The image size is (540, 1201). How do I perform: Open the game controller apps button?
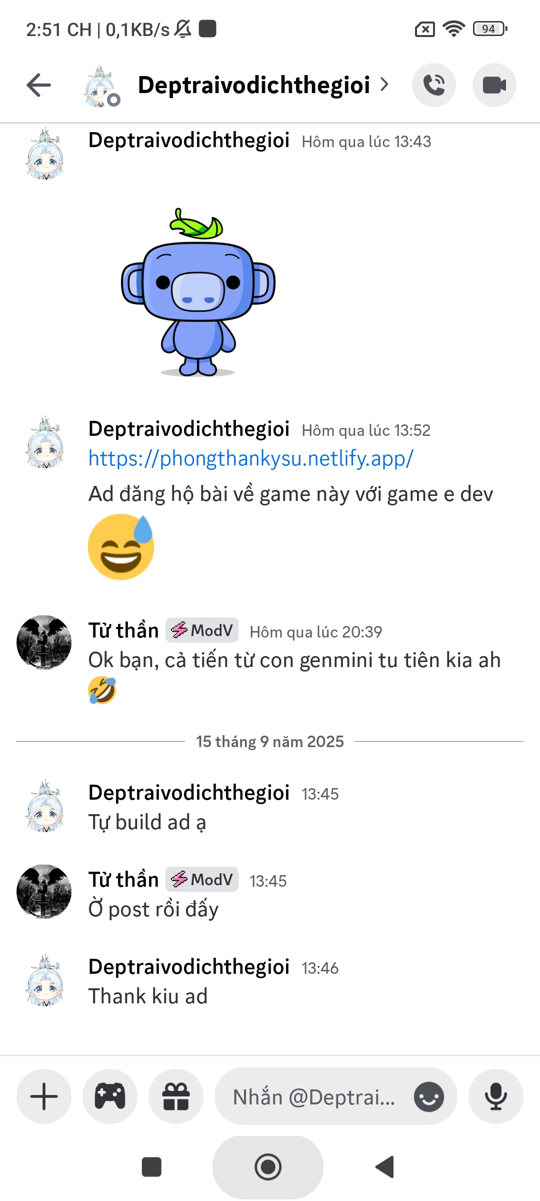point(110,1096)
